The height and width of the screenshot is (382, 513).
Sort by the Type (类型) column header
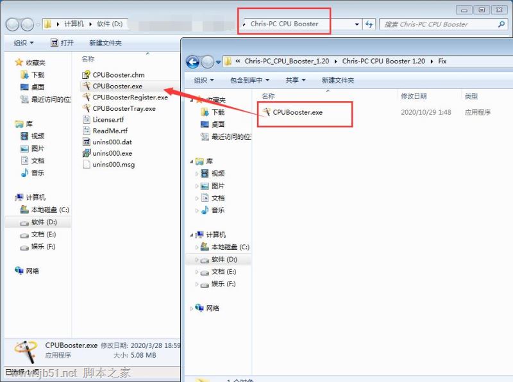(471, 96)
